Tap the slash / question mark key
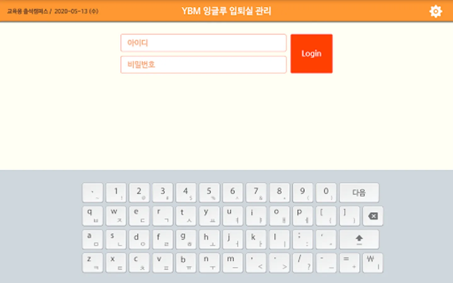 [303, 263]
